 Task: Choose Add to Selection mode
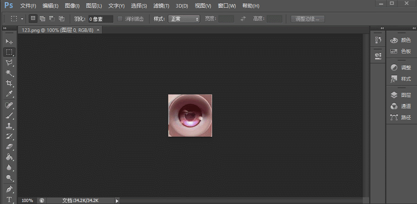click(x=42, y=19)
